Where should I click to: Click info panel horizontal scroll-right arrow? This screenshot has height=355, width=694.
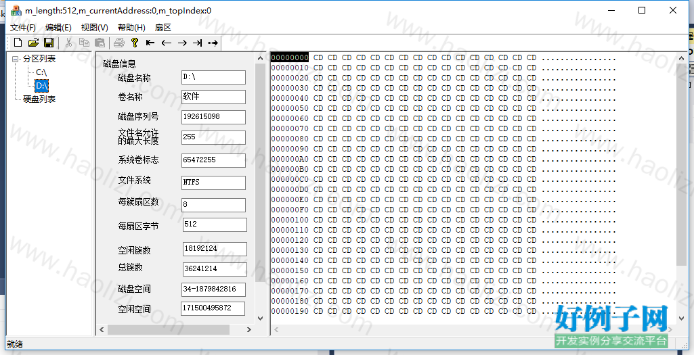tap(249, 330)
